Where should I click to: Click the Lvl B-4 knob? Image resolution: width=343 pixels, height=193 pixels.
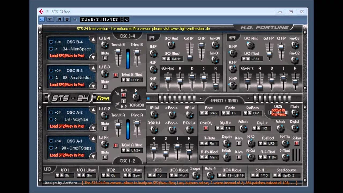coord(105,45)
